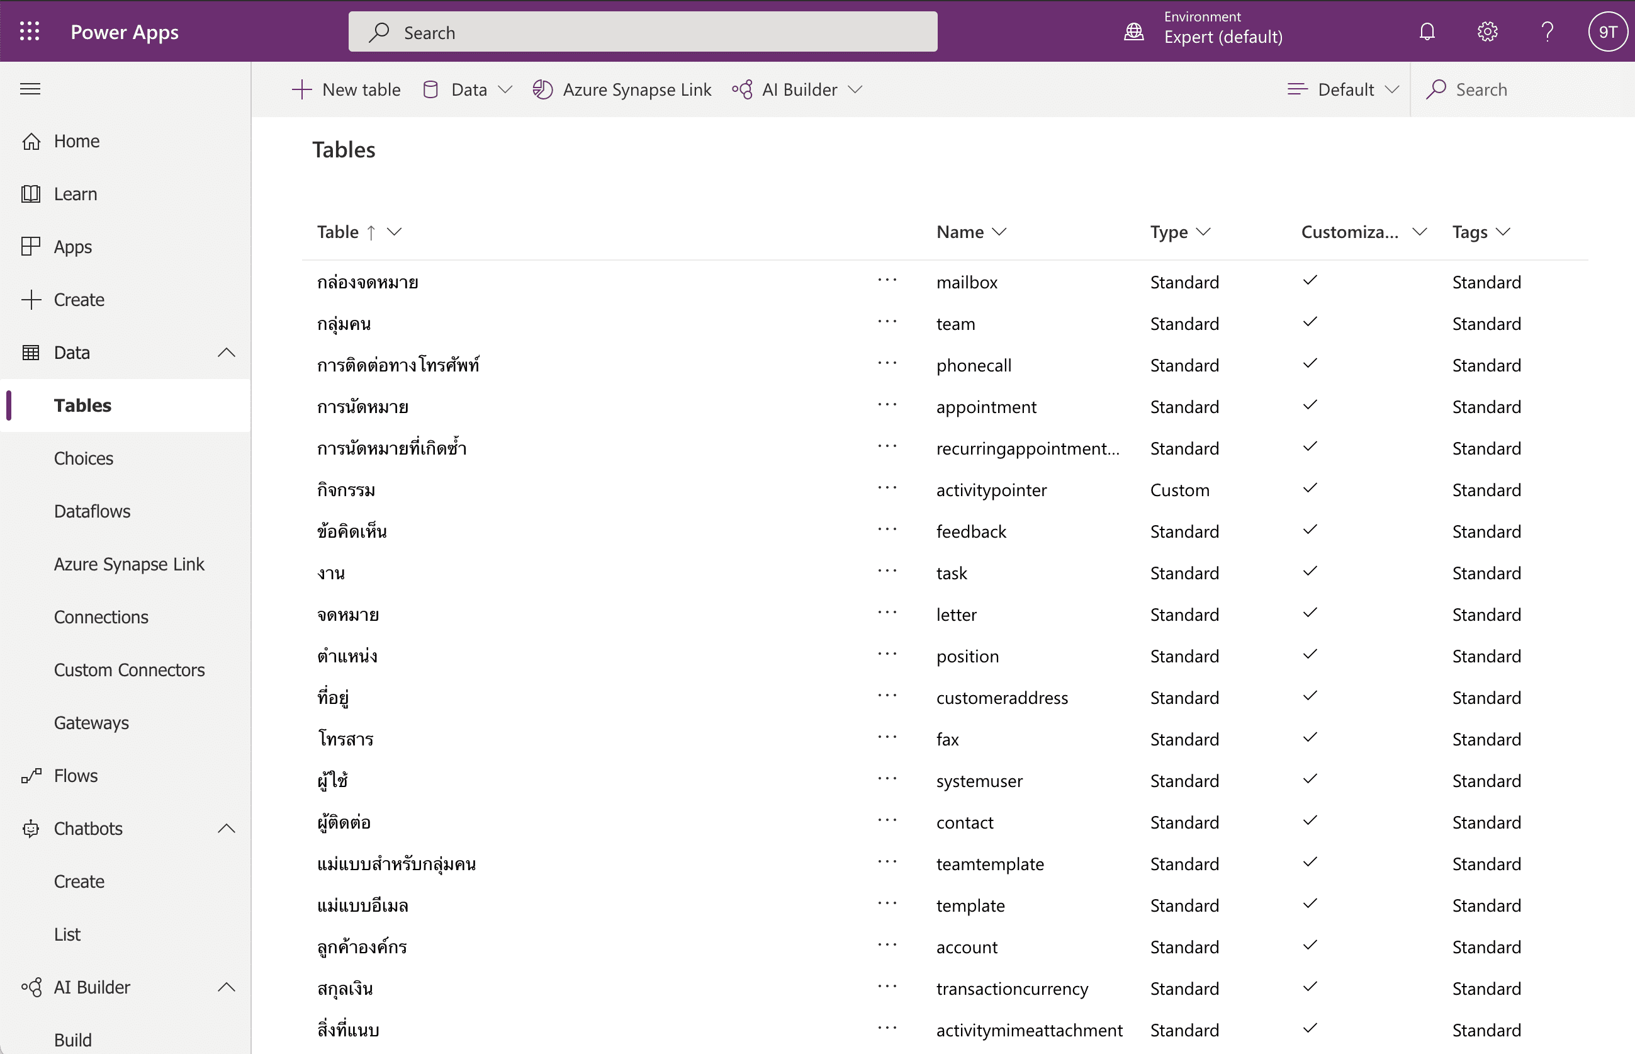Screen dimensions: 1635x1054
Task: Click customizable checkmark in feedback row
Action: tap(1310, 530)
